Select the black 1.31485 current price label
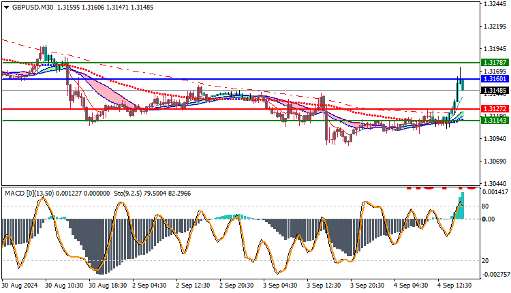511x293 pixels. click(x=495, y=90)
